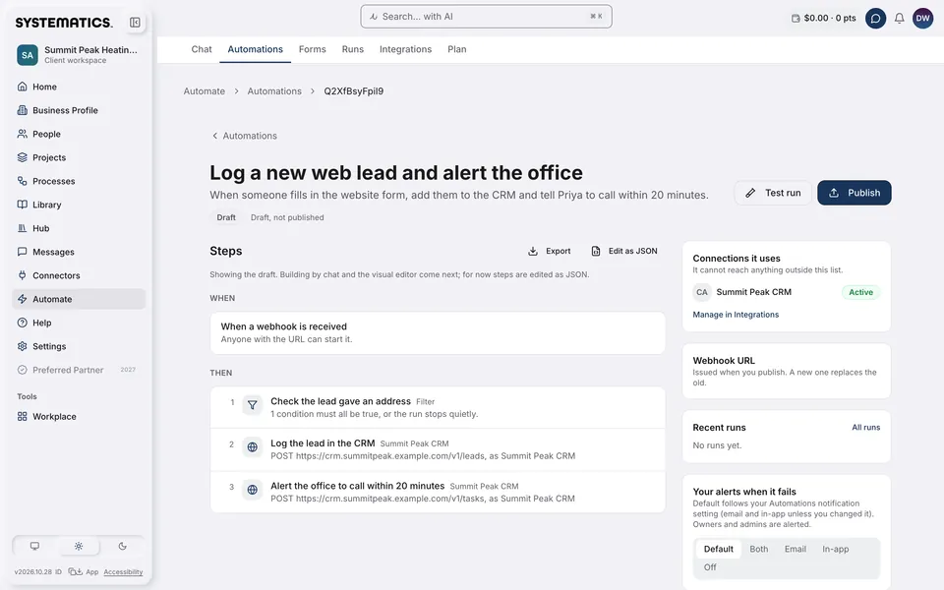Open Connectors in the sidebar
The image size is (944, 590).
[x=79, y=275]
